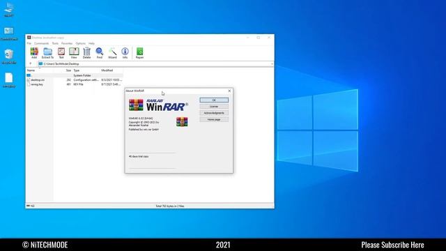Click OK in About WinRAR dialog
Image resolution: width=446 pixels, height=251 pixels.
214,100
